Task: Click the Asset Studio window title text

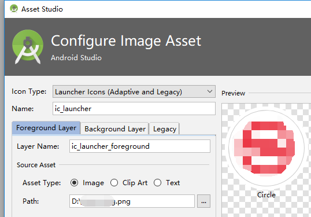Action: (42, 9)
